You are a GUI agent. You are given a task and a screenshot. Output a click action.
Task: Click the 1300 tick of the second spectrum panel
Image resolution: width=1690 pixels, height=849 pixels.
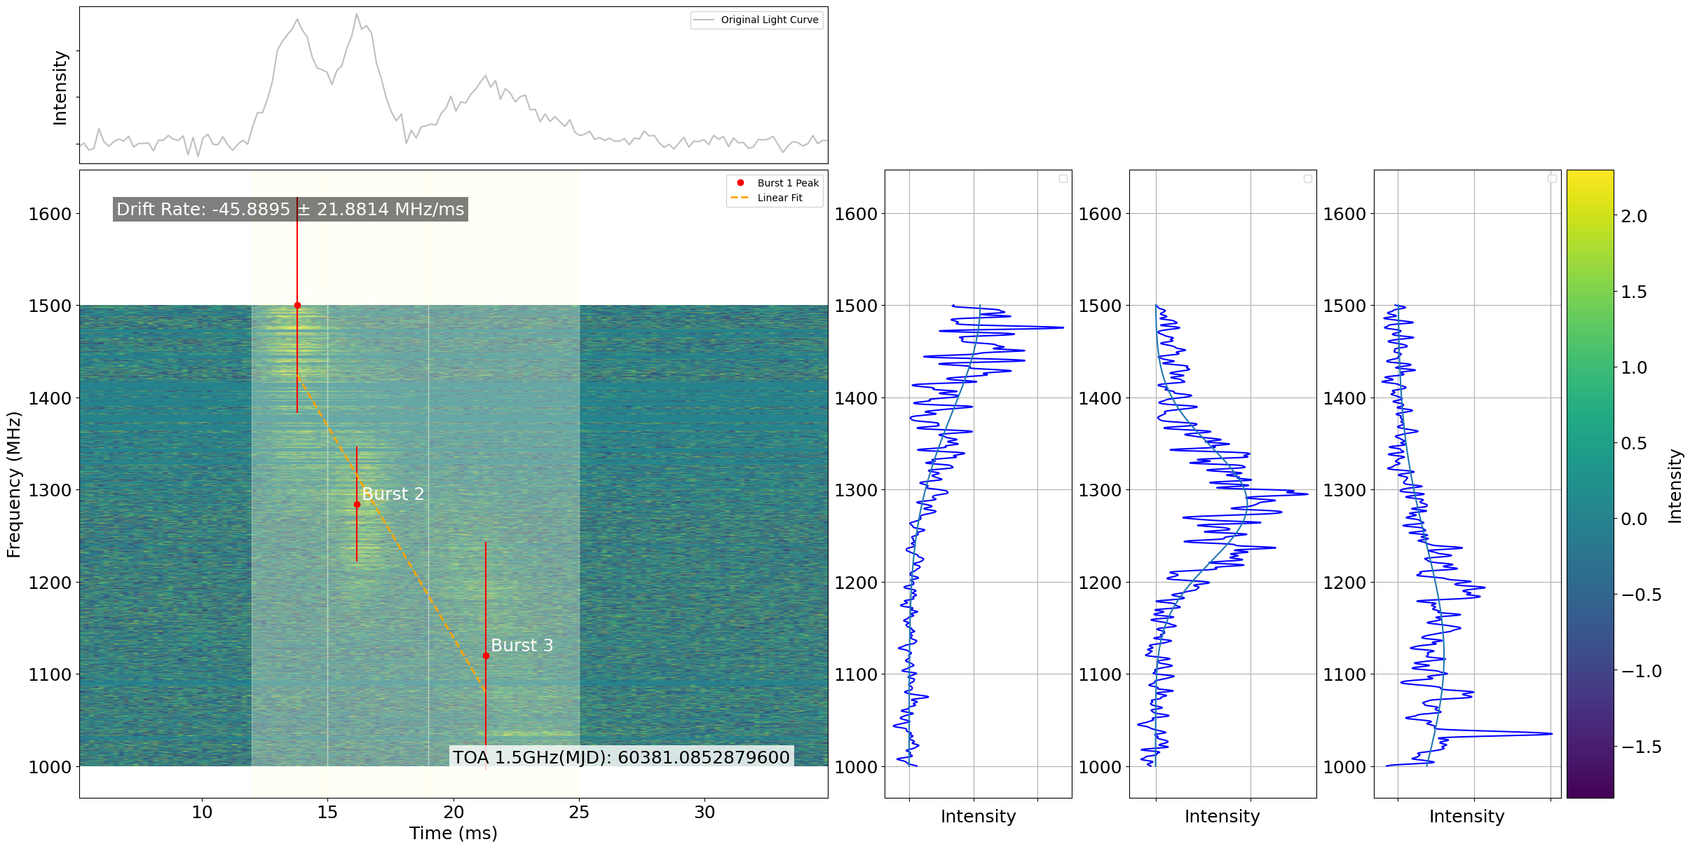[1100, 490]
